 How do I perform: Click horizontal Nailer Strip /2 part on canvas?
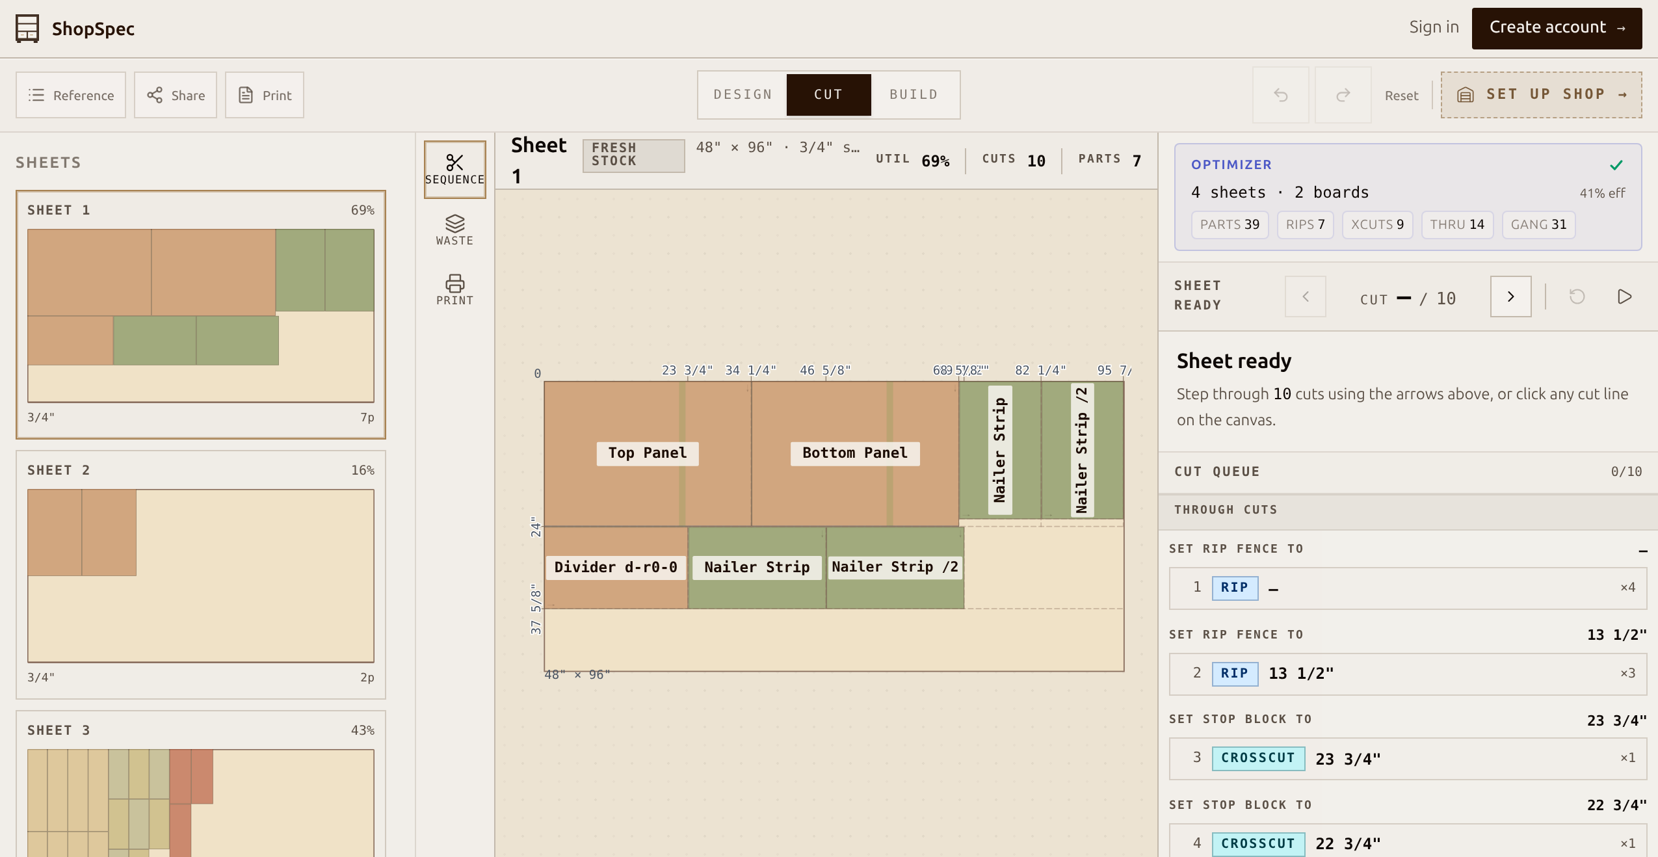(895, 567)
